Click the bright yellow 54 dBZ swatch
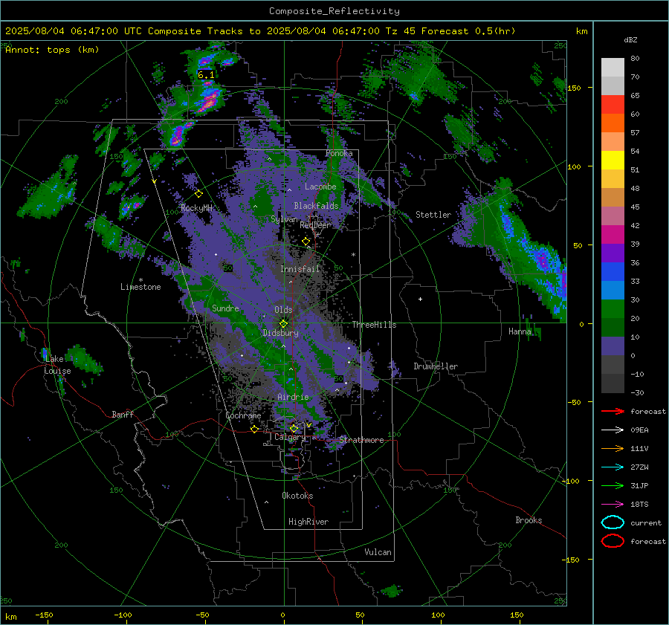Viewport: 669px width, 625px height. 613,160
